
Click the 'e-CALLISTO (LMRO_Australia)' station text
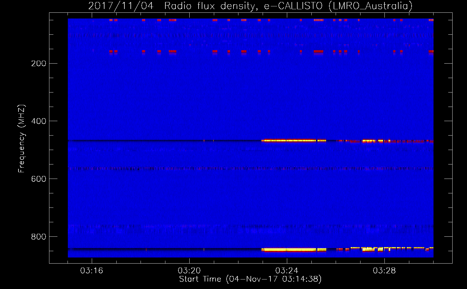pos(338,6)
